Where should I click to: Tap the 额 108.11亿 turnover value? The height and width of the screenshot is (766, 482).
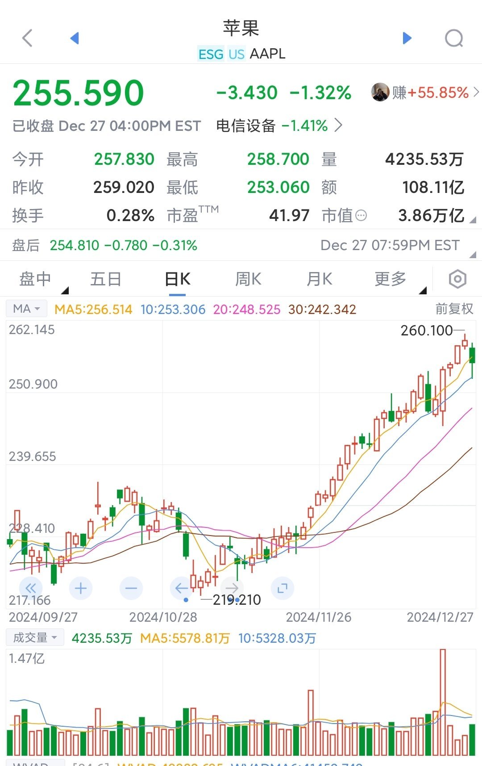[x=433, y=187]
